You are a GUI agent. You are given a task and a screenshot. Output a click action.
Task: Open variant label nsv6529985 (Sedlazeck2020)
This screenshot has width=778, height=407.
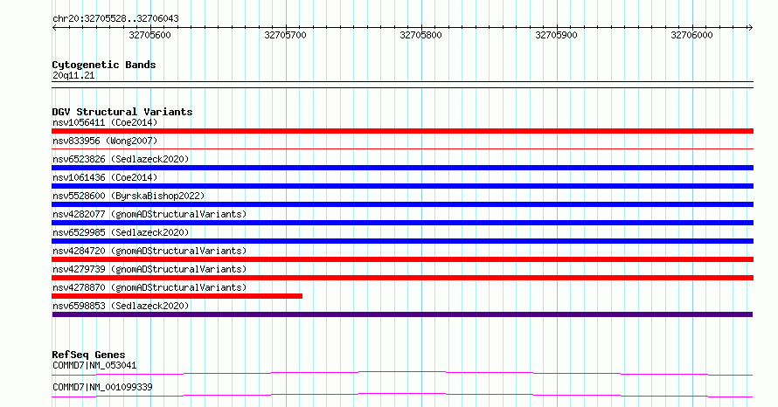point(121,232)
